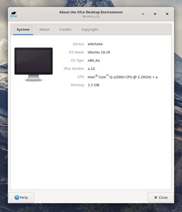
Task: Click the device name artichoke
Action: [95, 44]
